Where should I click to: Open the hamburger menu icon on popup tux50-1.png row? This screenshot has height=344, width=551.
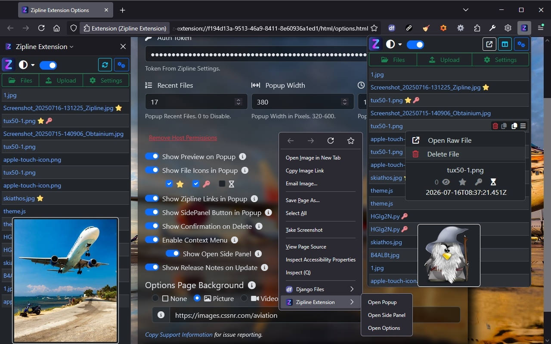tap(523, 126)
